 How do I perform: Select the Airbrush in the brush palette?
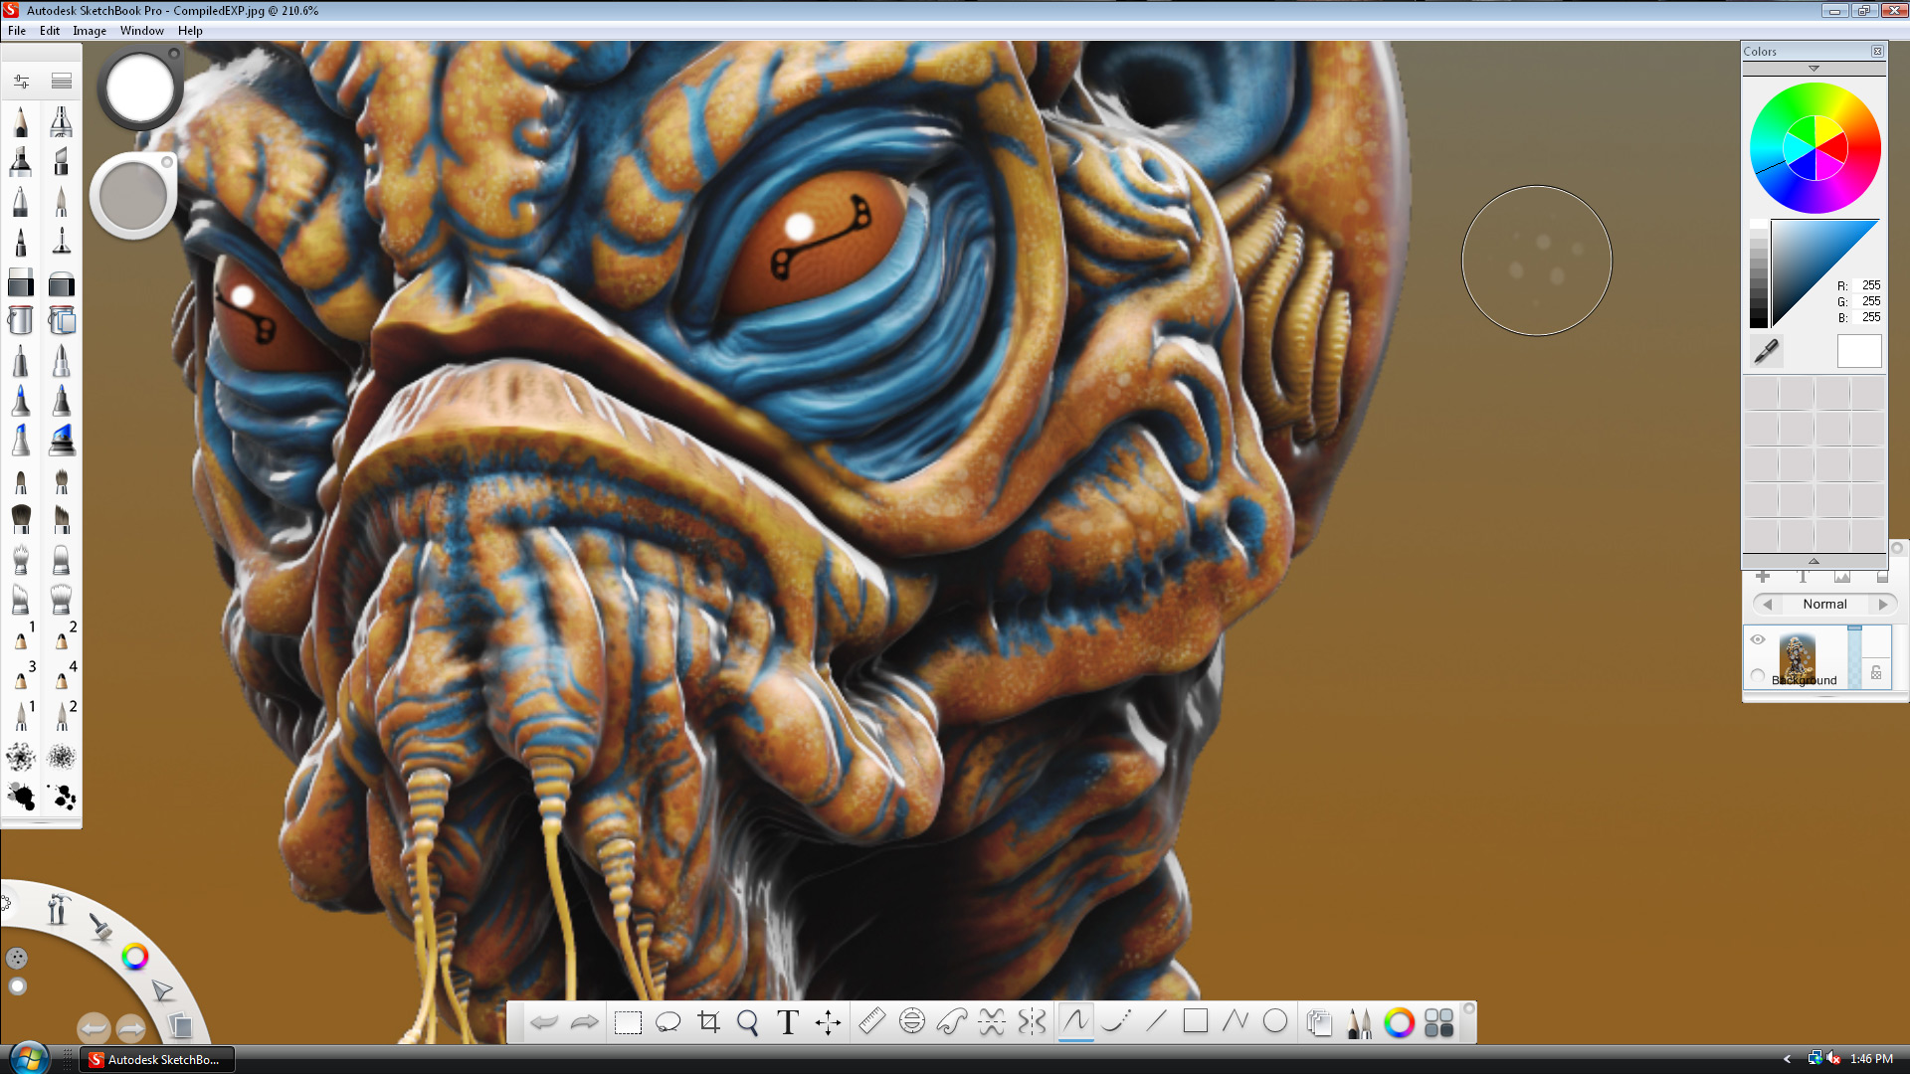point(61,122)
